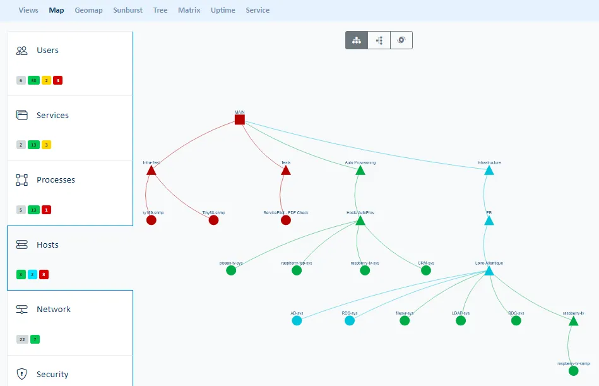Switch to the hierarchical tree layout button
Screen dimensions: 599x386
click(357, 40)
